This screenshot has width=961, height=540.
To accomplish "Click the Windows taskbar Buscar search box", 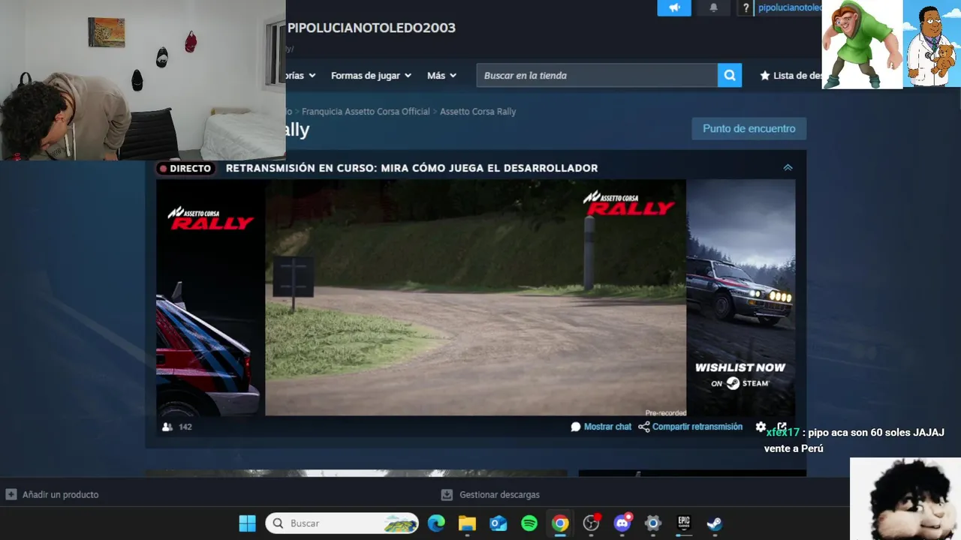I will (x=342, y=523).
